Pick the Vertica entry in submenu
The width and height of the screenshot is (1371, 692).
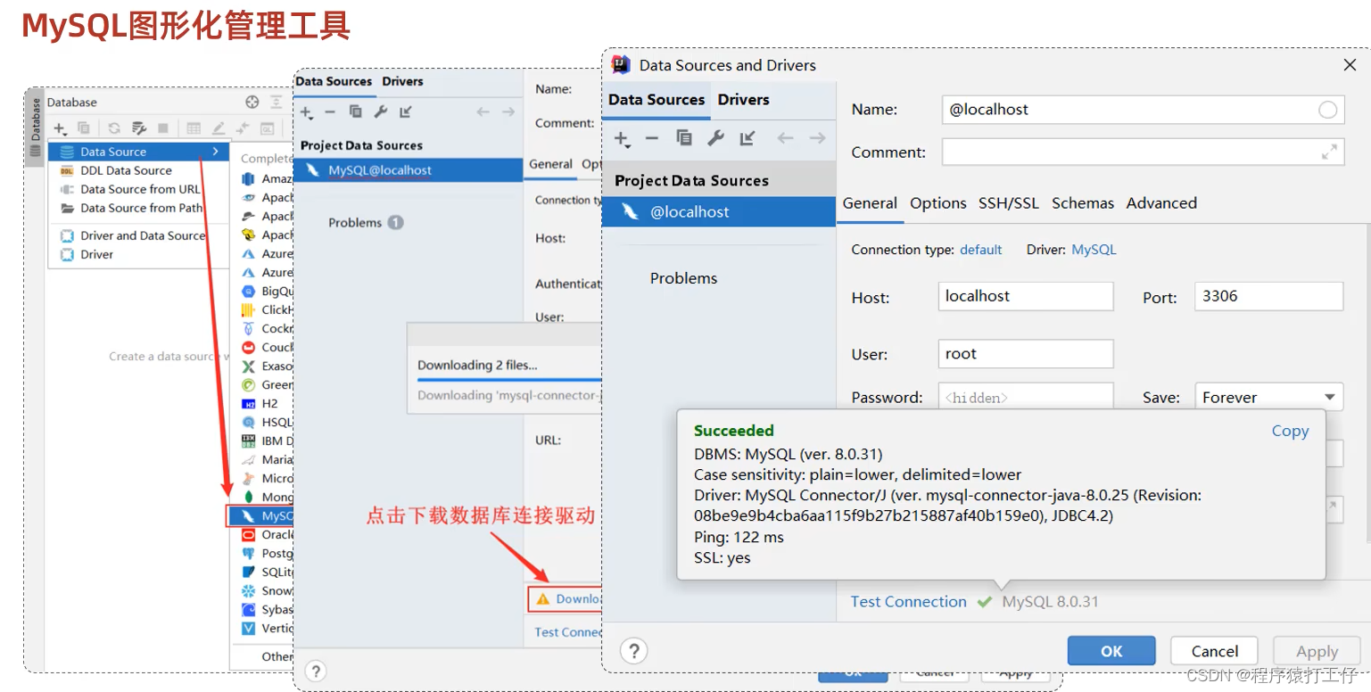[x=267, y=628]
